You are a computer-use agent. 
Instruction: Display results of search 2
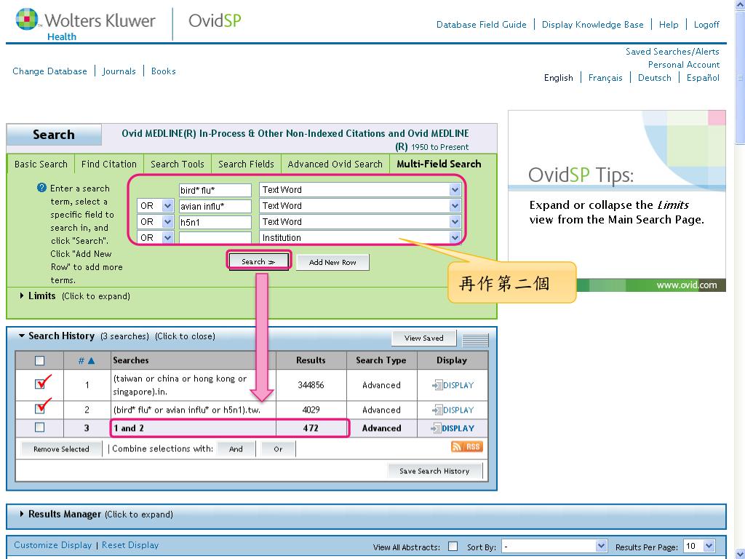click(453, 410)
